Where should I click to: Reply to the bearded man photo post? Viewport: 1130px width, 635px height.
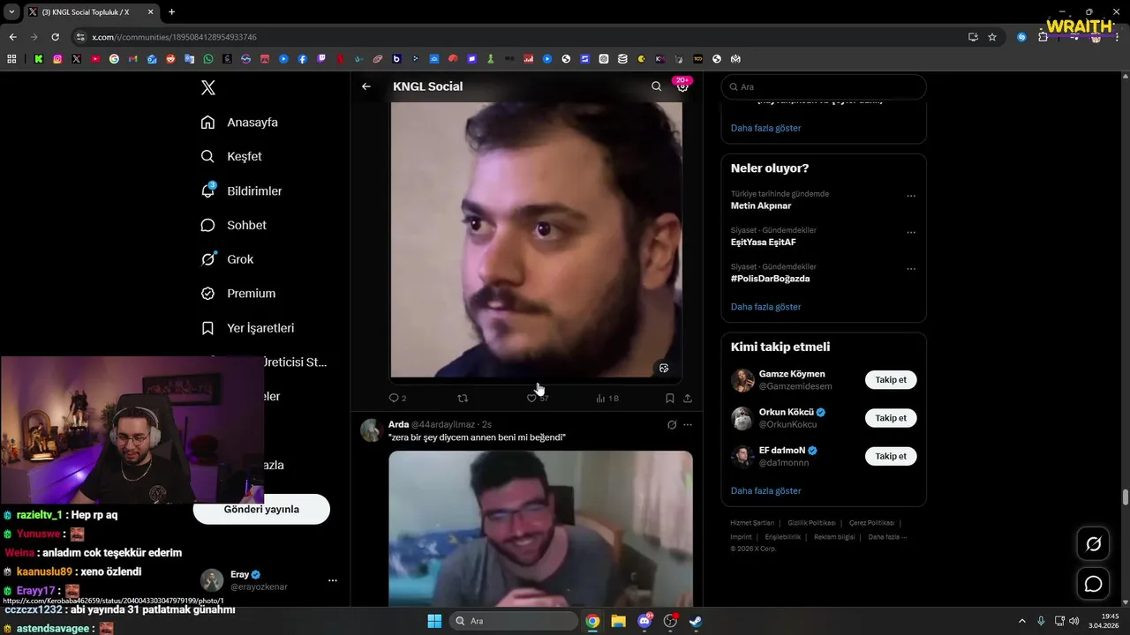pos(397,398)
